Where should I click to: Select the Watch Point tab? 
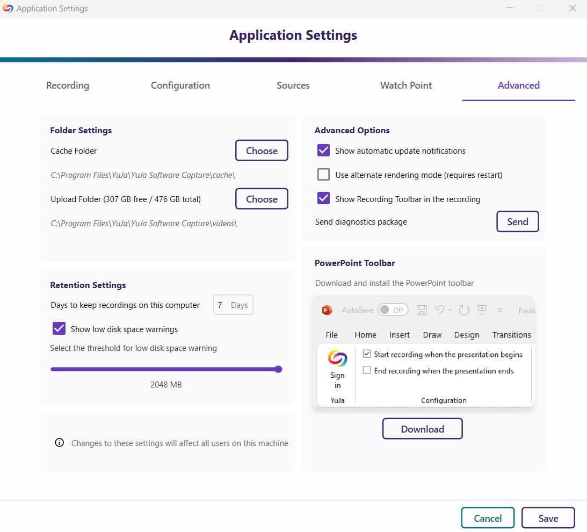tap(406, 85)
